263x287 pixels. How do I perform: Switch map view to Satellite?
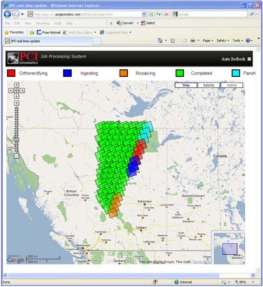208,85
